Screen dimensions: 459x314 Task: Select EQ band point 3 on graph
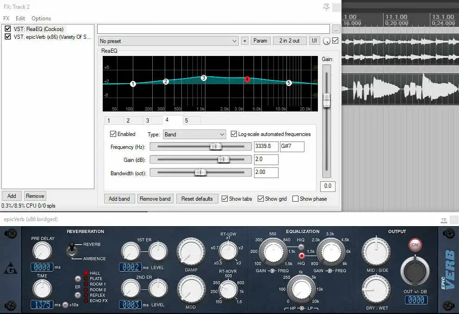[x=204, y=78]
